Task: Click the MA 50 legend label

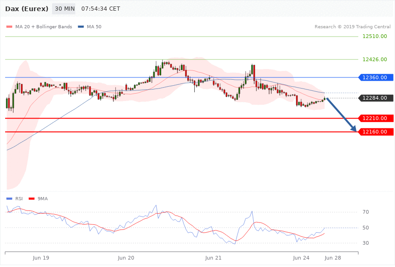Action: 94,26
